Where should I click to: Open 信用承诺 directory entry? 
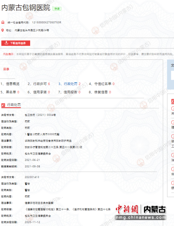39,92
